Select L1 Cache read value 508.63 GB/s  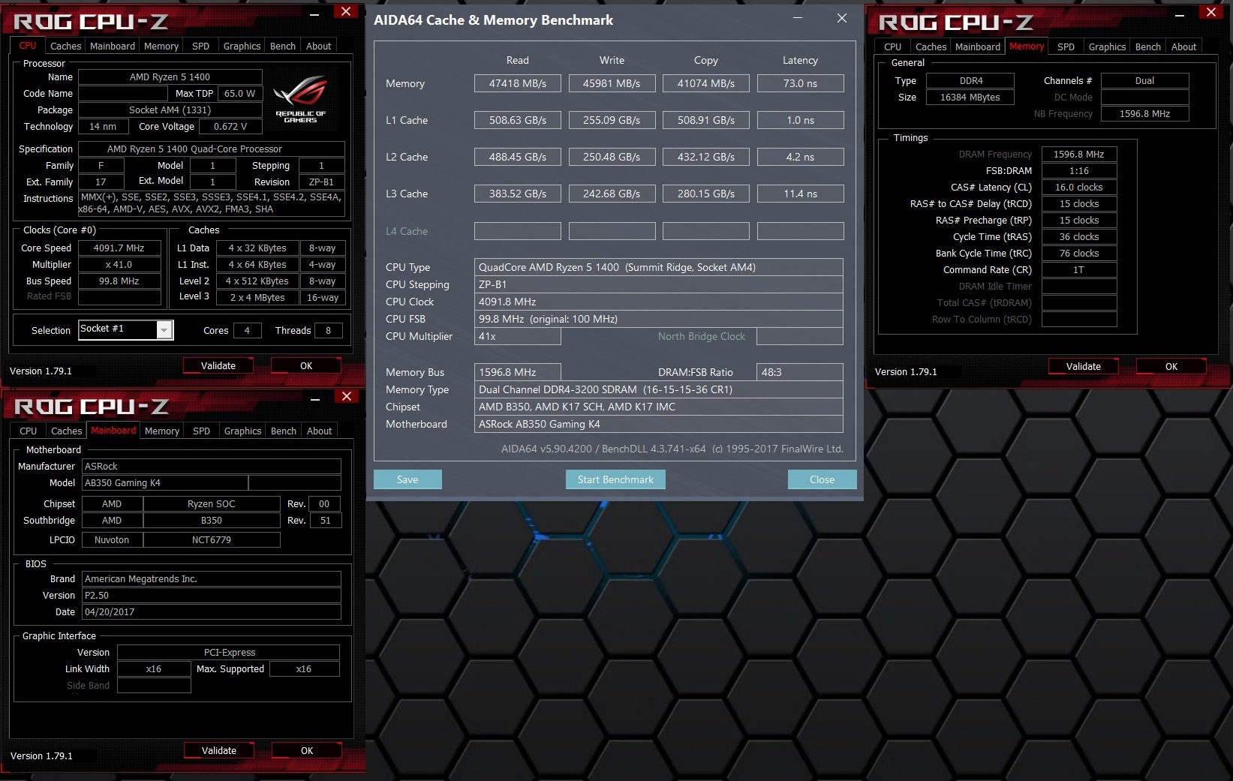coord(518,120)
